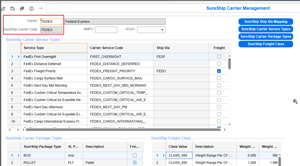Check Freight box for FedEx First Overnight
The width and height of the screenshot is (300, 166).
click(219, 57)
